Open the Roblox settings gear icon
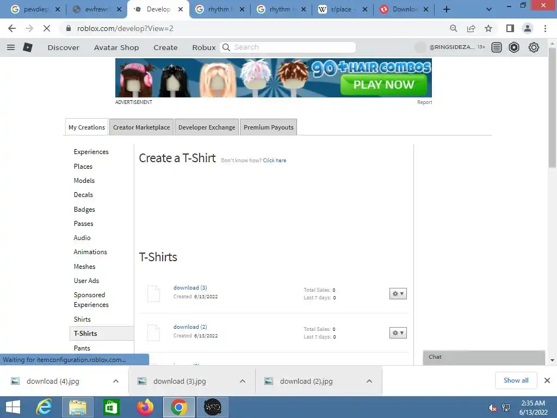 (534, 47)
